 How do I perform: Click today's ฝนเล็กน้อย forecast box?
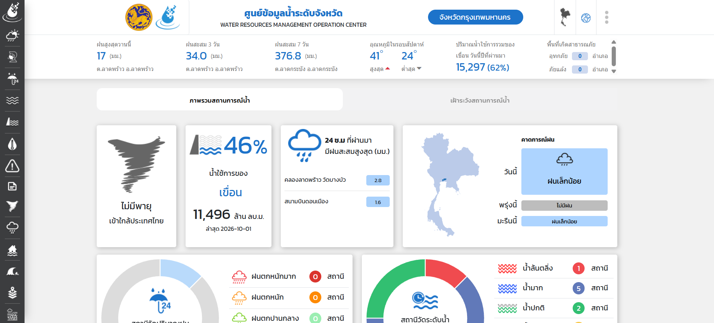pos(564,171)
